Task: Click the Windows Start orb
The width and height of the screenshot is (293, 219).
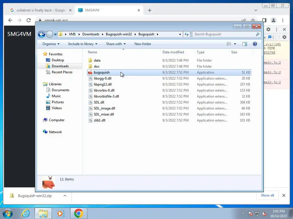Action: 7,213
